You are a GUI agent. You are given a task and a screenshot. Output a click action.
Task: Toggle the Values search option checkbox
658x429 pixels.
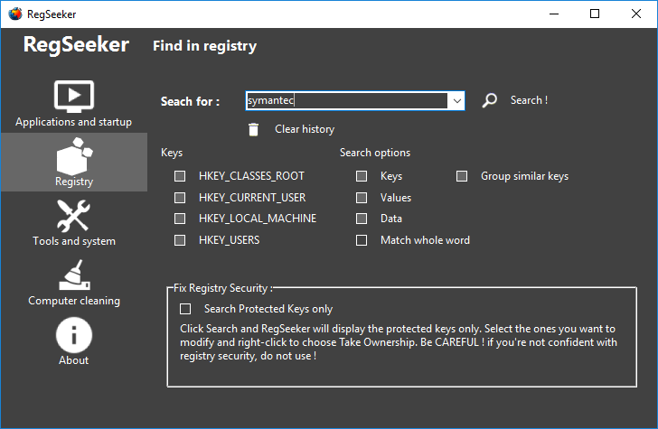click(x=362, y=198)
